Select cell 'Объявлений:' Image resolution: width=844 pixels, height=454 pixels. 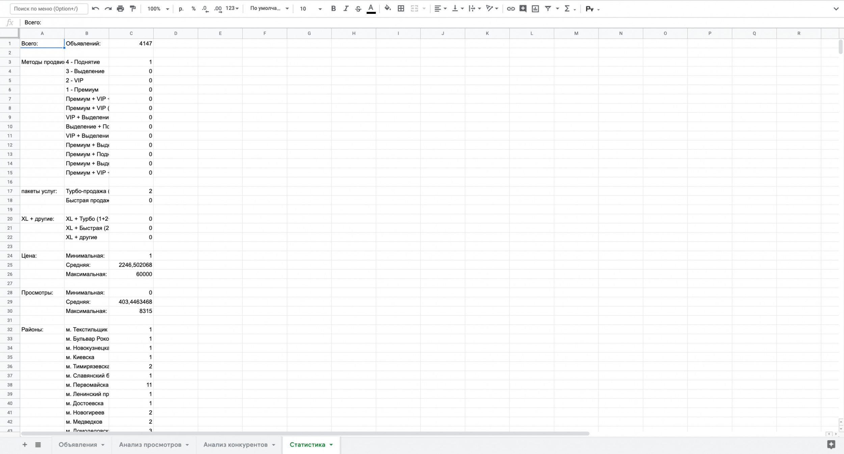click(86, 44)
